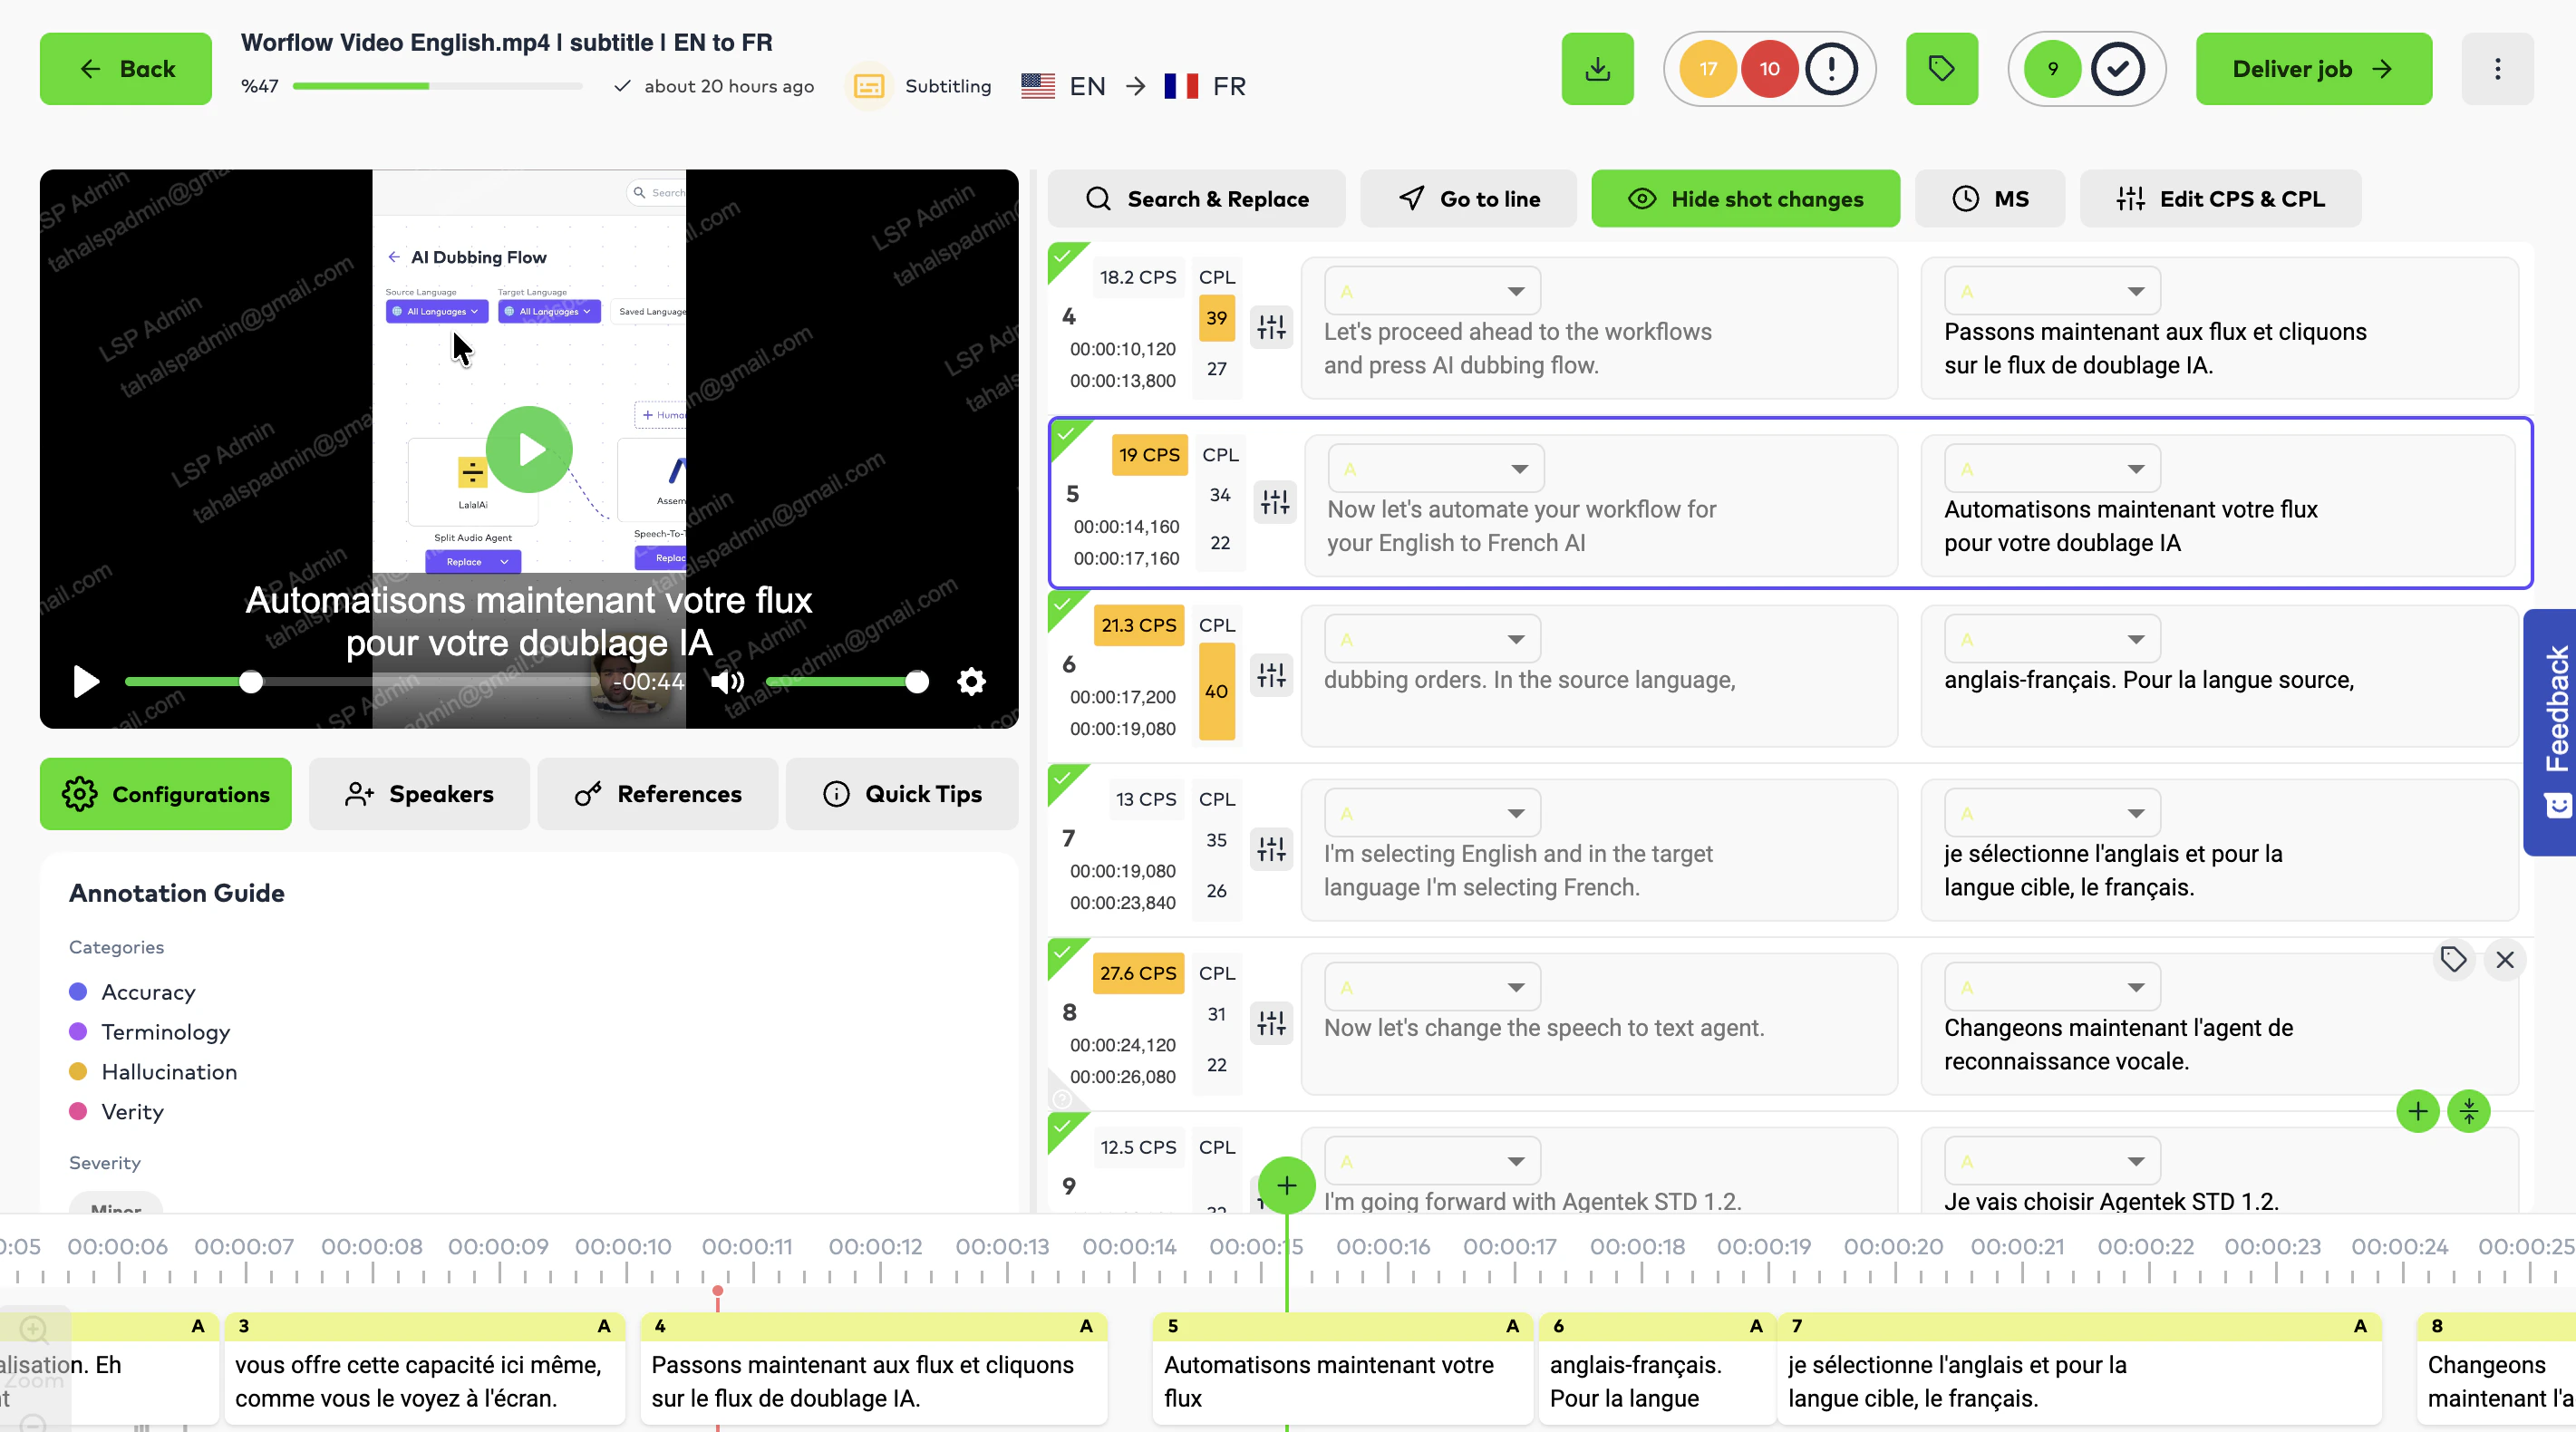2576x1432 pixels.
Task: Select timeline segment 7 subtitle block
Action: pos(2079,1368)
